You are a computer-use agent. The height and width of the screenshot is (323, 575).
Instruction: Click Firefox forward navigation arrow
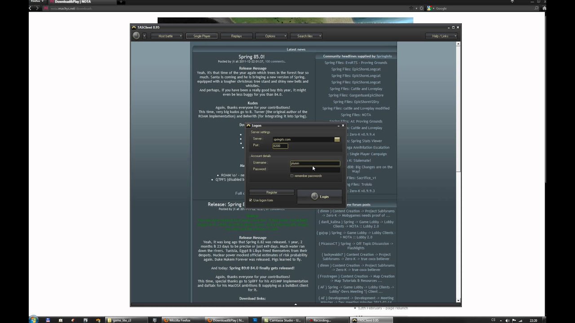point(38,8)
